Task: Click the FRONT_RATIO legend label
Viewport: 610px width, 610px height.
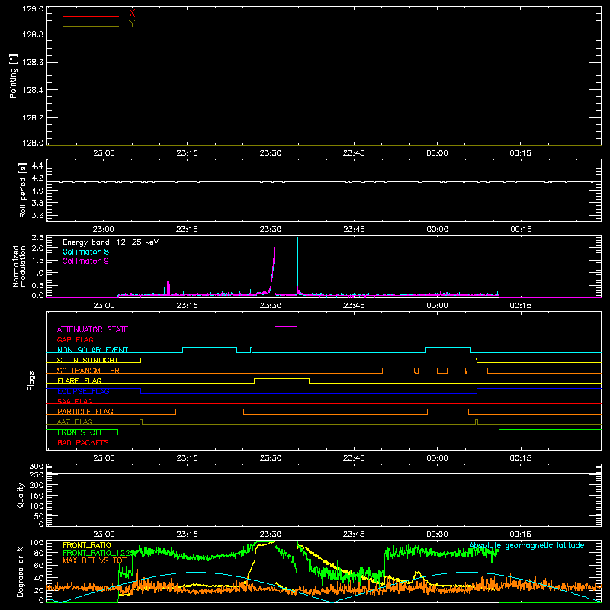Action: (87, 545)
